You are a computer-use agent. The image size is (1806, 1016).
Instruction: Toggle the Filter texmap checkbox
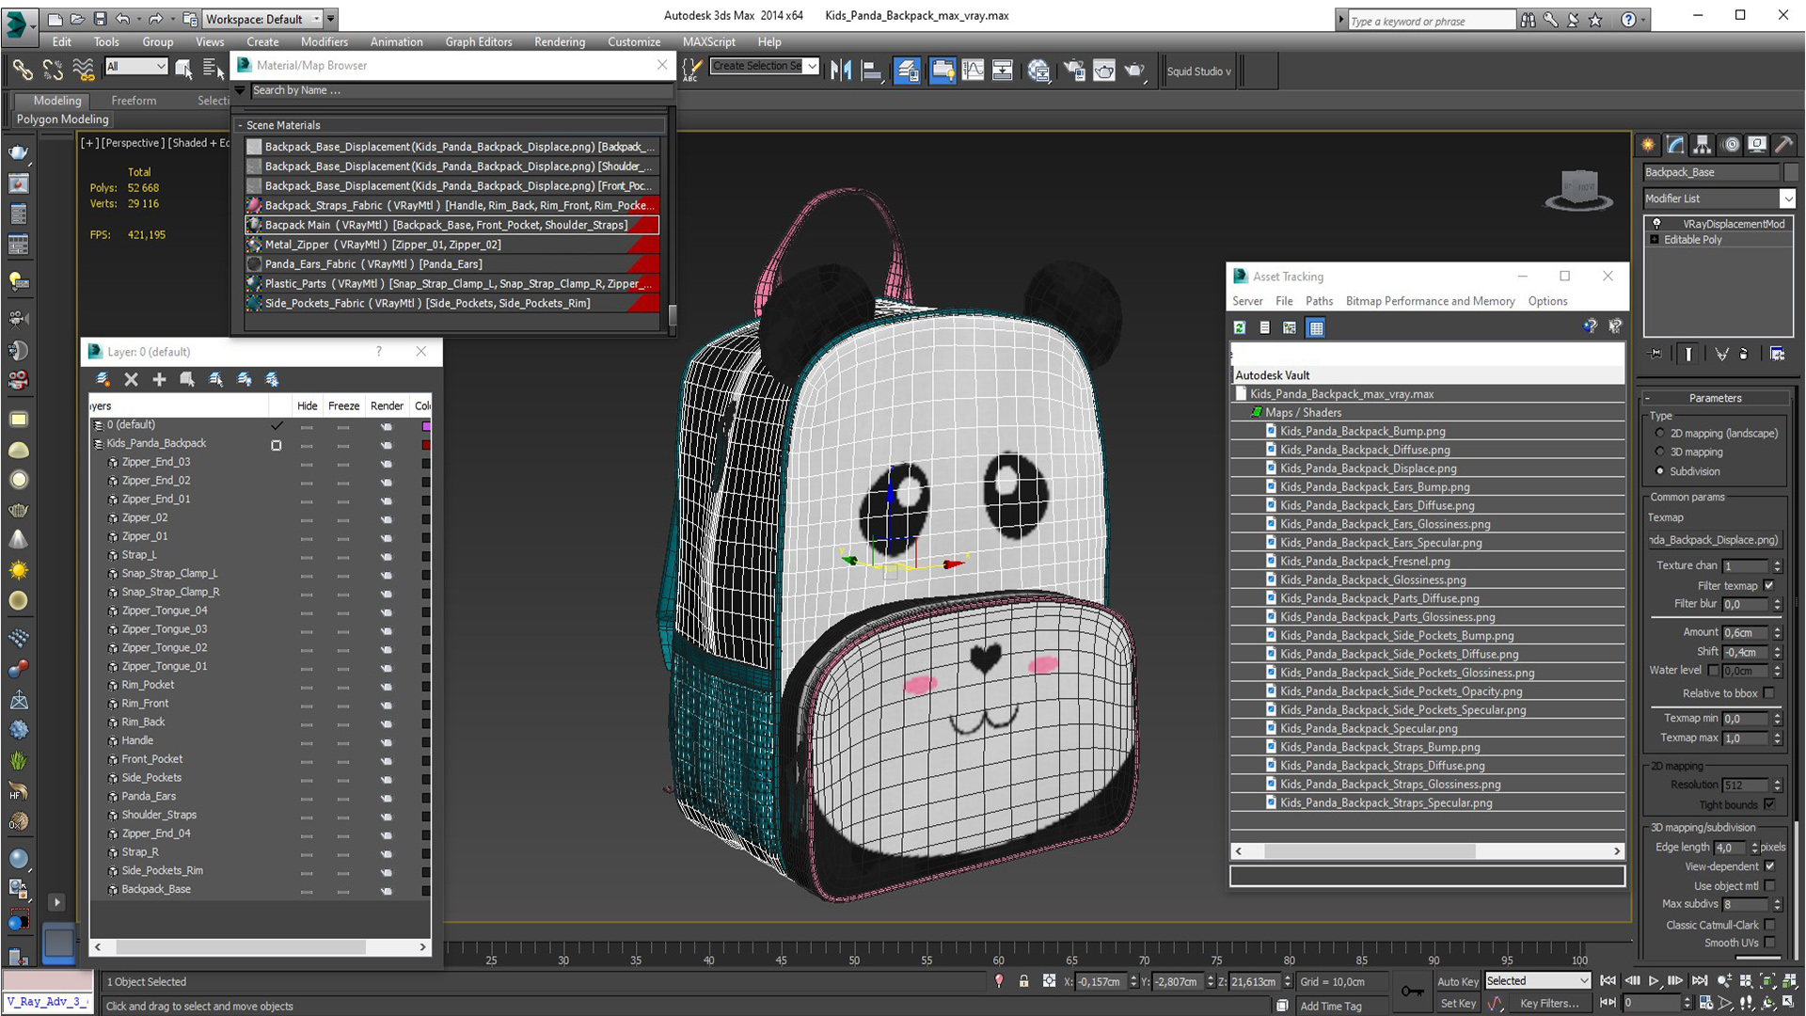(1769, 585)
